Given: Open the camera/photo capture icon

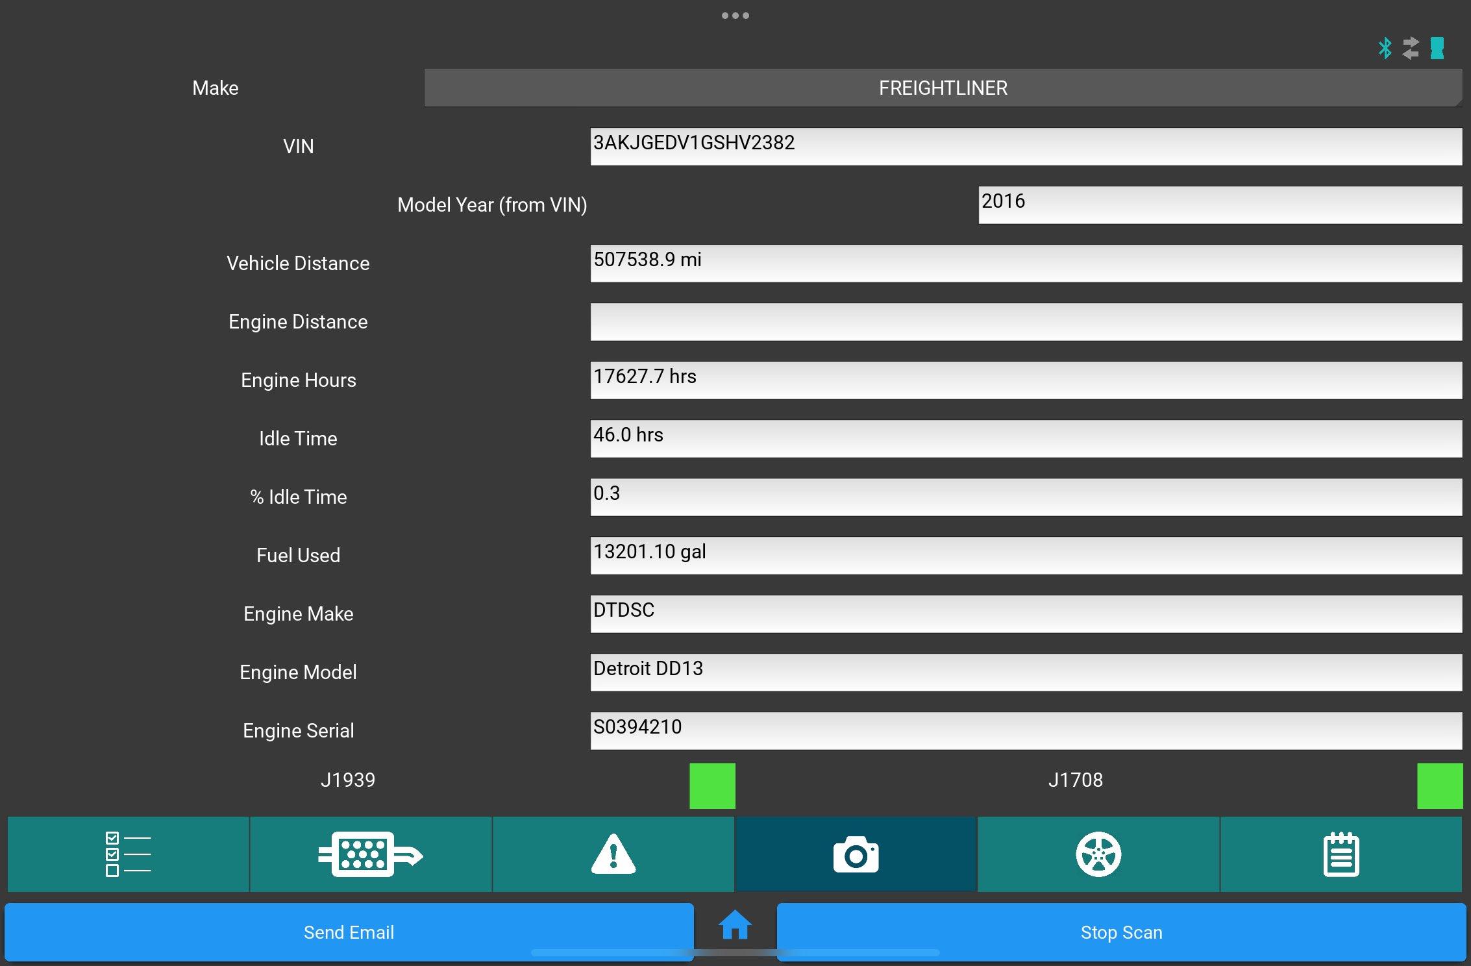Looking at the screenshot, I should pyautogui.click(x=857, y=852).
